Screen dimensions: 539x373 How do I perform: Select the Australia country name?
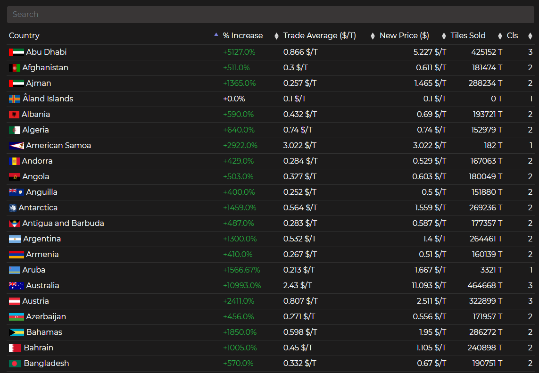coord(42,286)
